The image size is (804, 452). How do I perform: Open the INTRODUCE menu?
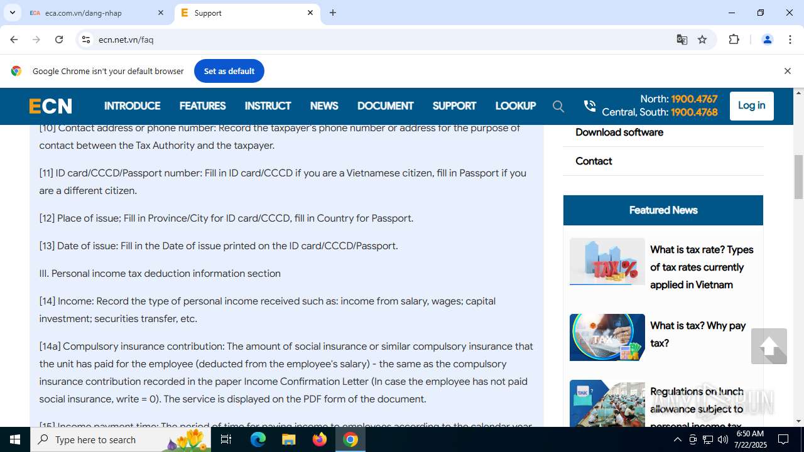click(x=132, y=106)
